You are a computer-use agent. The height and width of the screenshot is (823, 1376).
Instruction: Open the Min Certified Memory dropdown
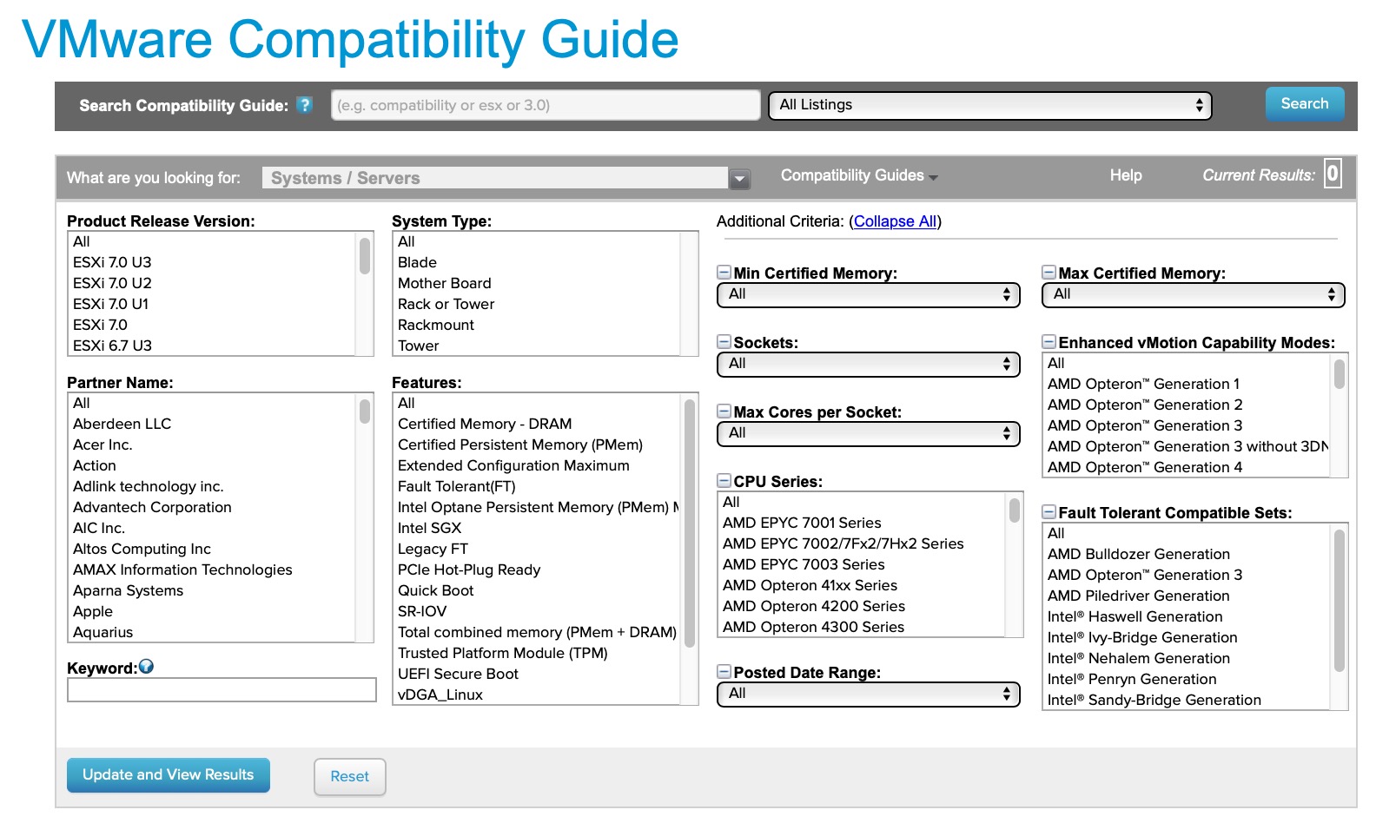click(869, 295)
